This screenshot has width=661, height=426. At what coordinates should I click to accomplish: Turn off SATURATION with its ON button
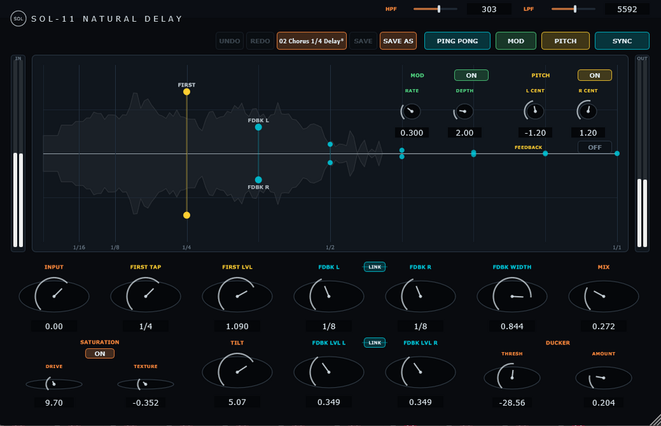coord(99,354)
